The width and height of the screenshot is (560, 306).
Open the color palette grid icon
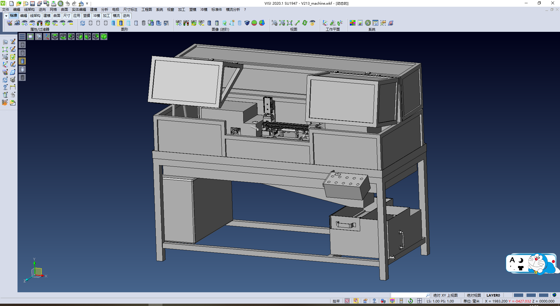353,23
